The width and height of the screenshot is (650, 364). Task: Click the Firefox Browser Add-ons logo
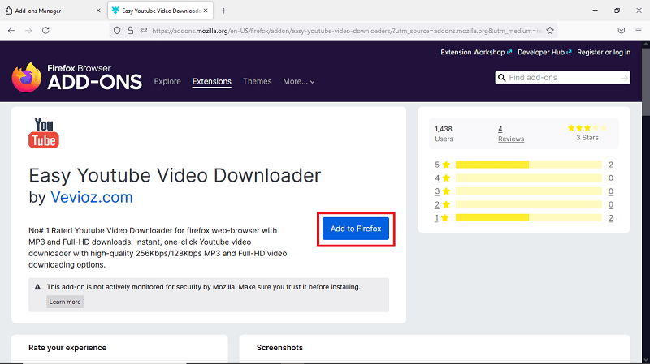coord(76,77)
